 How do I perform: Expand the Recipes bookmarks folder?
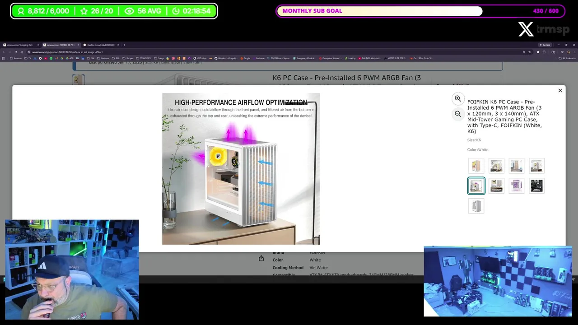coord(127,58)
